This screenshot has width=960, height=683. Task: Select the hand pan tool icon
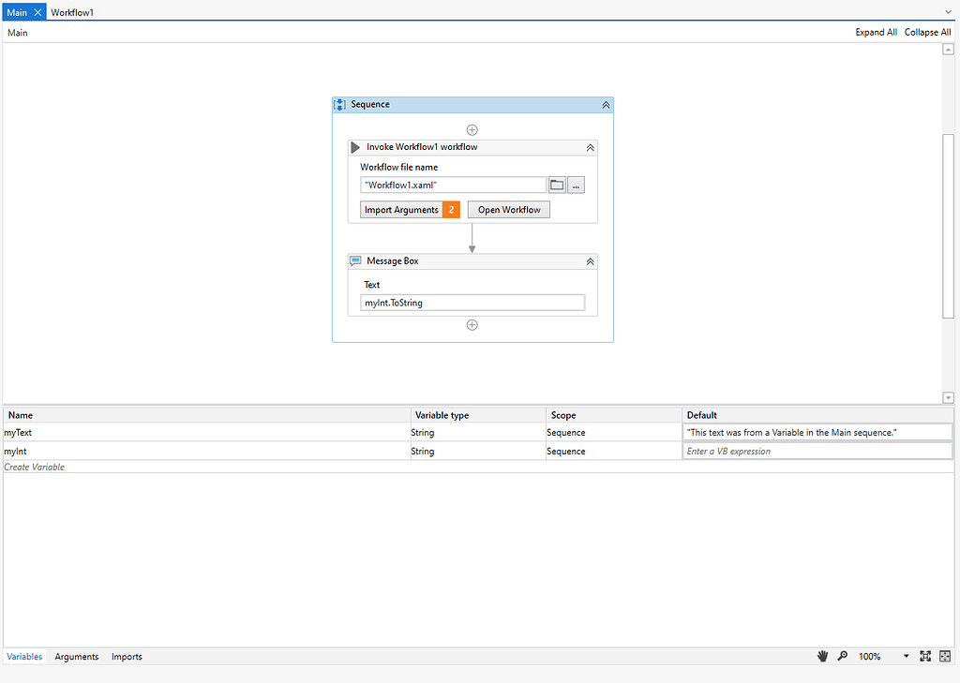(x=822, y=656)
